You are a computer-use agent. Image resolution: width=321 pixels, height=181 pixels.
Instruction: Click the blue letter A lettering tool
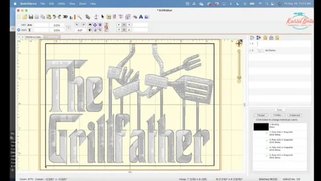tap(141, 17)
